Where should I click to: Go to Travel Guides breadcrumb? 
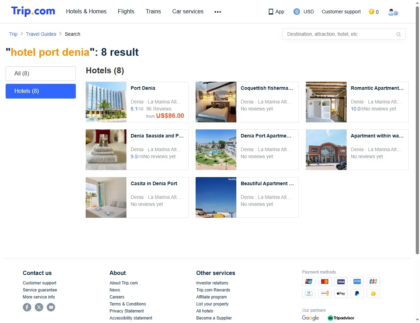41,34
